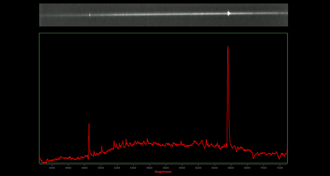Viewport: 330px width, 176px height.
Task: Click the 4600 axis tick label
Action: pos(68,168)
